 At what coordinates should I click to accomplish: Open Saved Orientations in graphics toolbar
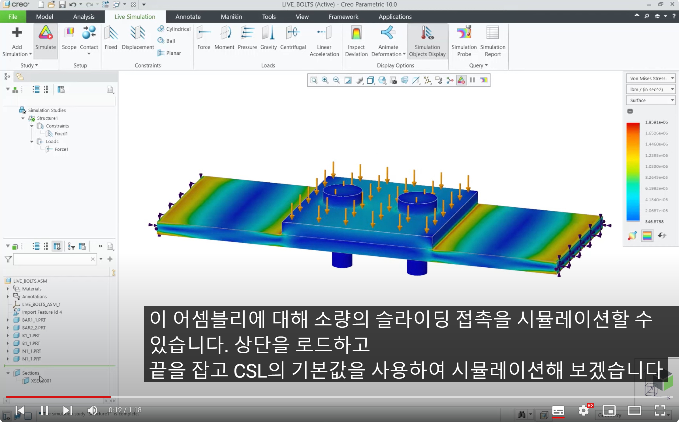tap(382, 80)
